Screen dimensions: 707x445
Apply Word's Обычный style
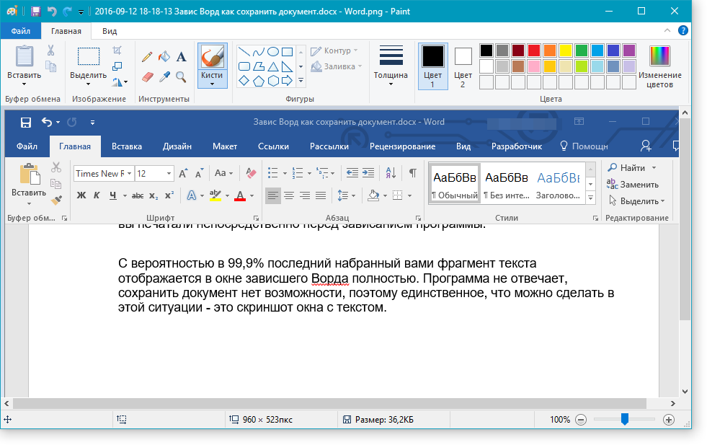[x=454, y=184]
